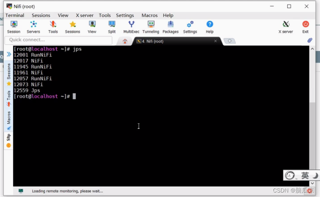The width and height of the screenshot is (320, 197).
Task: Open the Sessions sidebar tab
Action: click(x=9, y=74)
